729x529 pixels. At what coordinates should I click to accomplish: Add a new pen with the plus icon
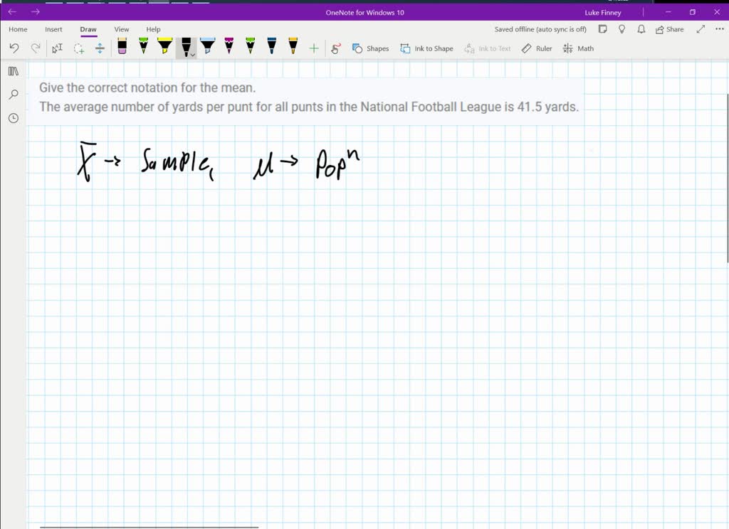click(313, 48)
